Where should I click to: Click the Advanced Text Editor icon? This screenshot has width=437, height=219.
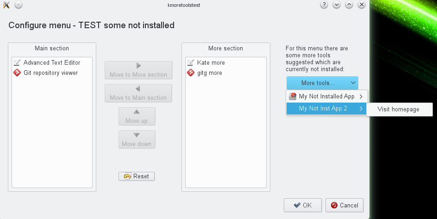[x=17, y=62]
